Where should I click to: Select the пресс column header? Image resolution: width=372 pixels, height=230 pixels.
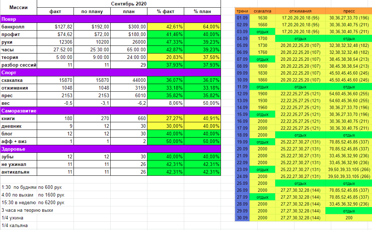tap(349, 11)
